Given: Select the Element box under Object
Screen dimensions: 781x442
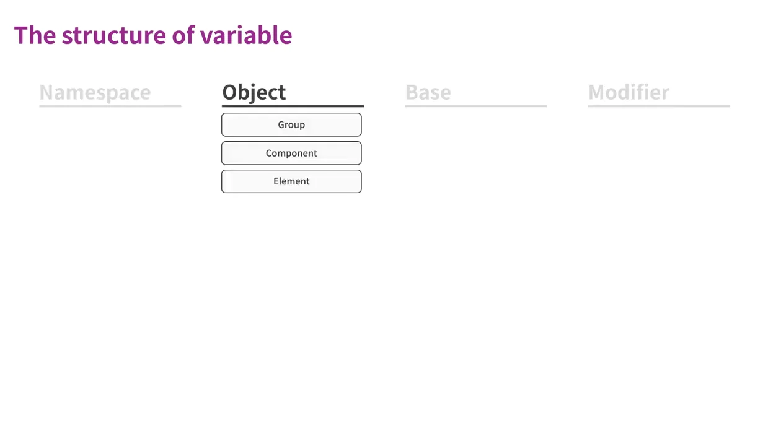Looking at the screenshot, I should [291, 181].
